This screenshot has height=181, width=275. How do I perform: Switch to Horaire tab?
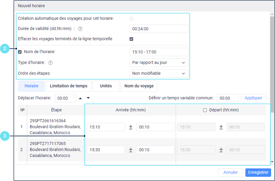[31, 86]
